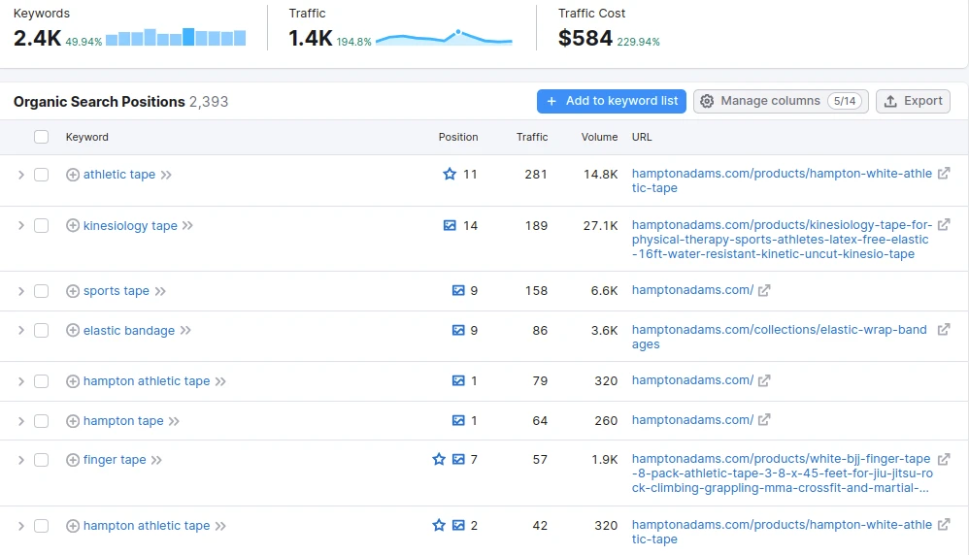969x555 pixels.
Task: Expand the hampton tape row
Action: [x=21, y=422]
